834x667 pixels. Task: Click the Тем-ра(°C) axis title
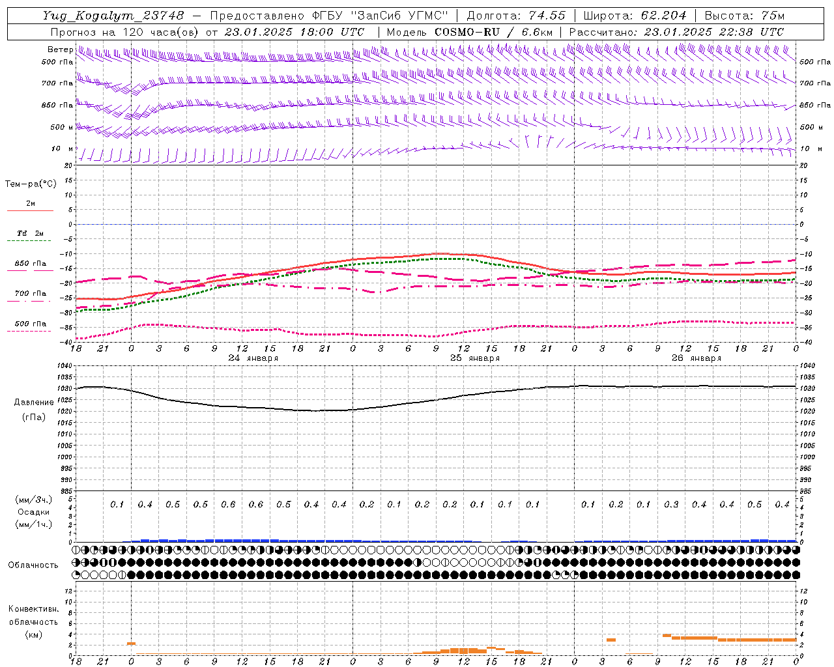pyautogui.click(x=31, y=184)
